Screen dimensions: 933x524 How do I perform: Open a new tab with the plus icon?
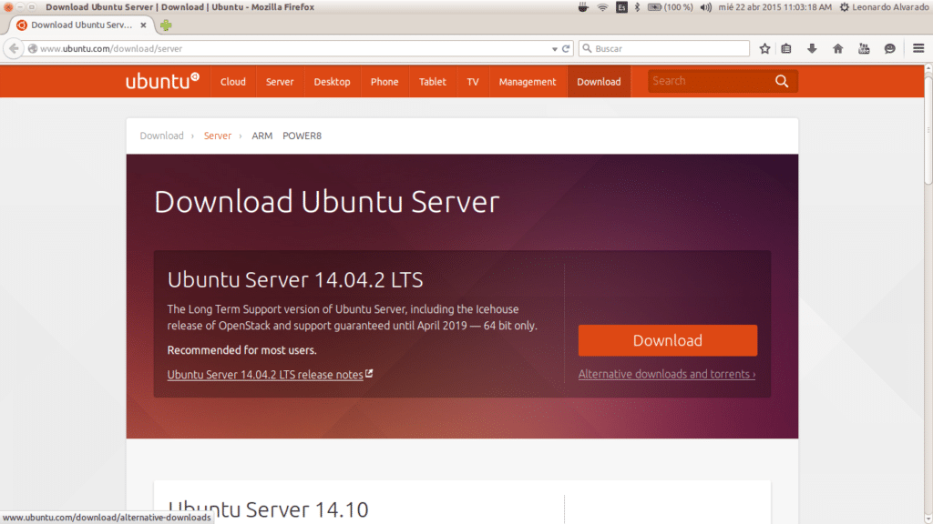click(x=166, y=25)
